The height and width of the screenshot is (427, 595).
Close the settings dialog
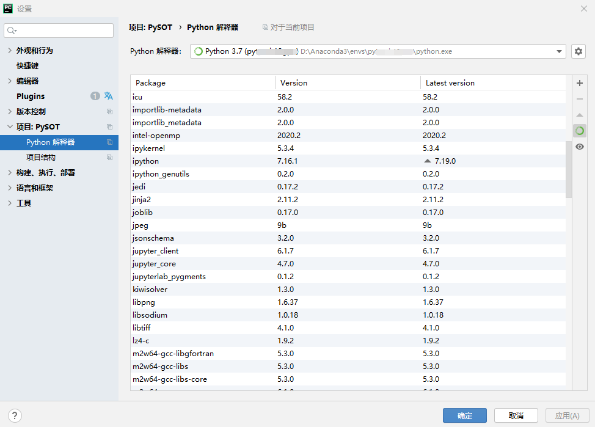click(583, 9)
